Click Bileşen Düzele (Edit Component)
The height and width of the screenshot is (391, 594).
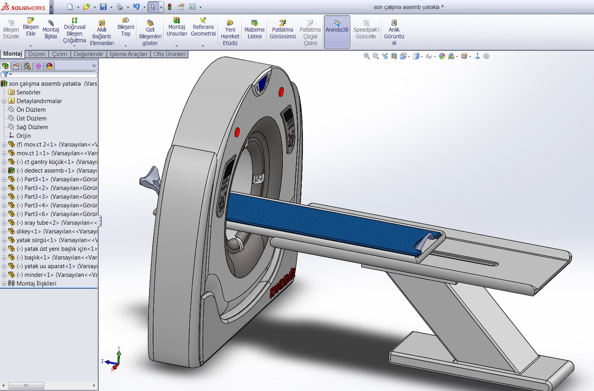11,30
